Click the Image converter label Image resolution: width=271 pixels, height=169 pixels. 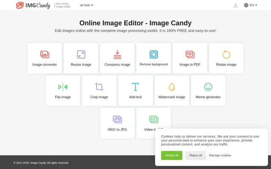(44, 65)
